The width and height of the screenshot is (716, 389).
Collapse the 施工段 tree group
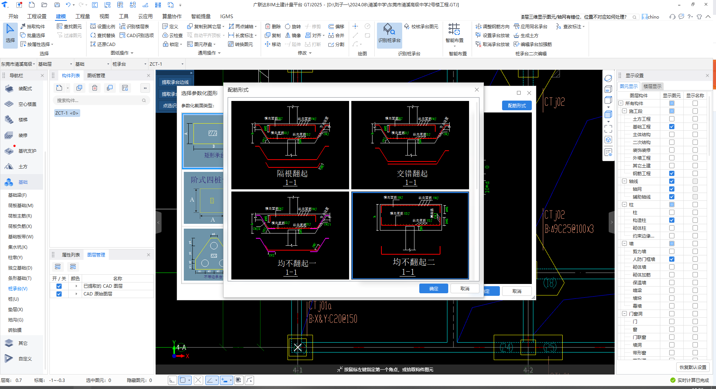click(625, 111)
